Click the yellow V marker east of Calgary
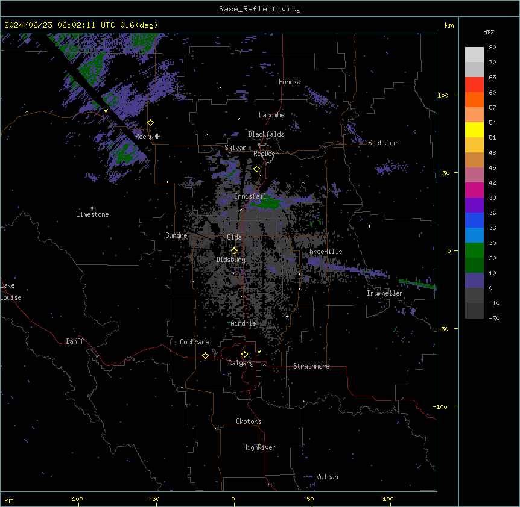The image size is (520, 507). 259,352
